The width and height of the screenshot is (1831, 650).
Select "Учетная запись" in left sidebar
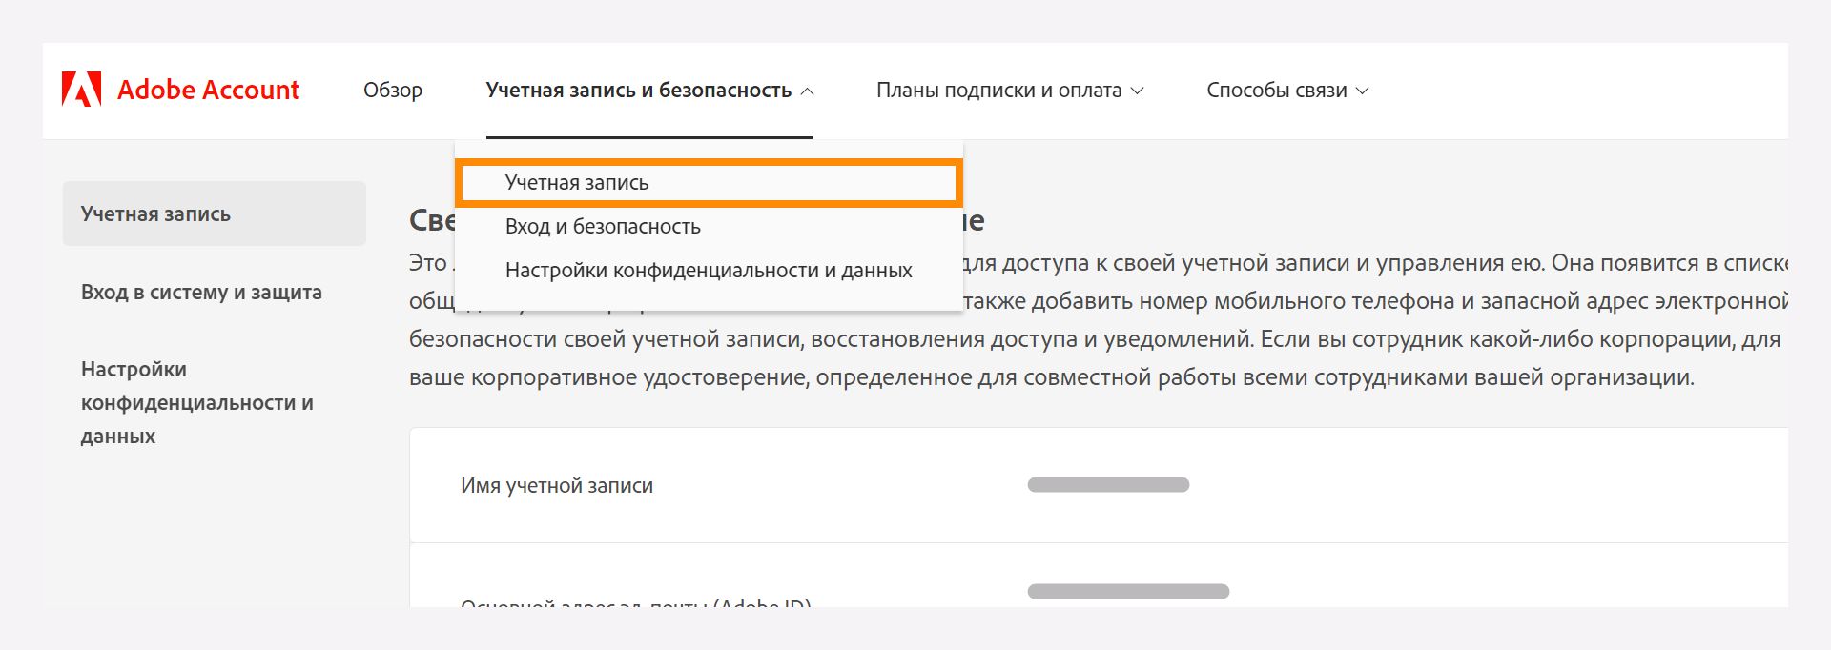[x=155, y=213]
